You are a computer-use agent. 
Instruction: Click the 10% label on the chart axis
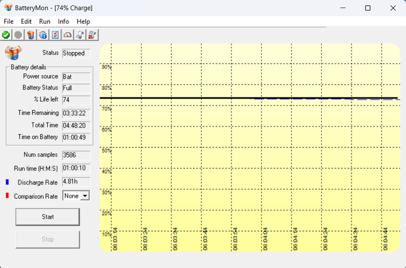pos(106,234)
